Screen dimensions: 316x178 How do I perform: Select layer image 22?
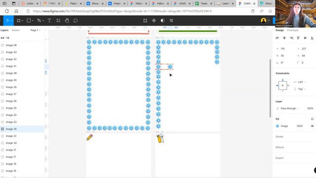[22, 136]
